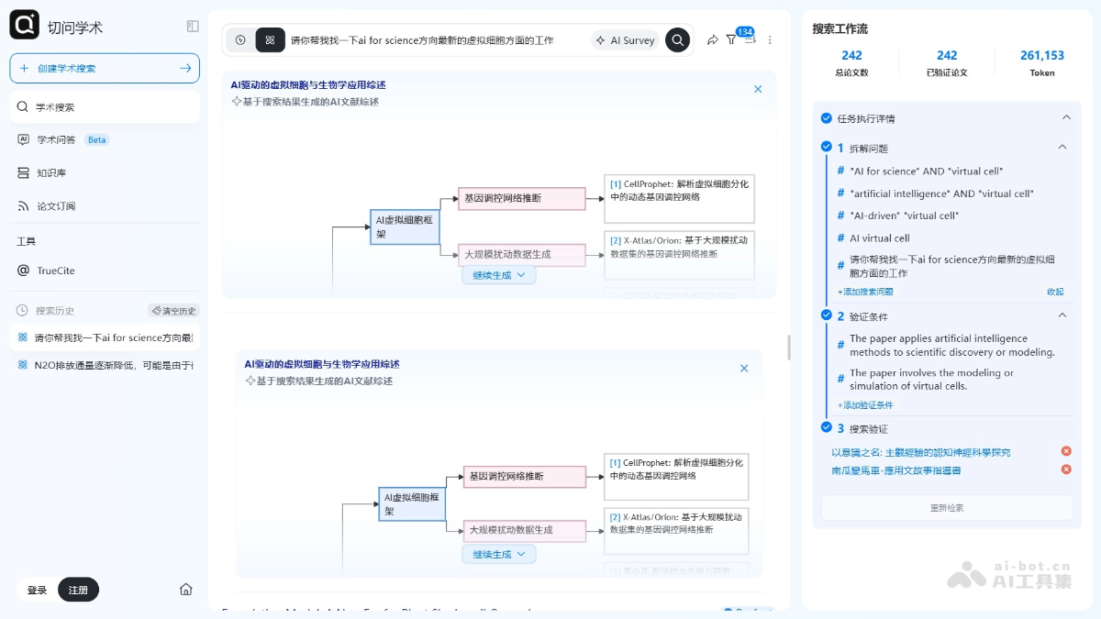This screenshot has width=1101, height=619.
Task: Expand the 继续生成 dropdown
Action: click(x=498, y=274)
